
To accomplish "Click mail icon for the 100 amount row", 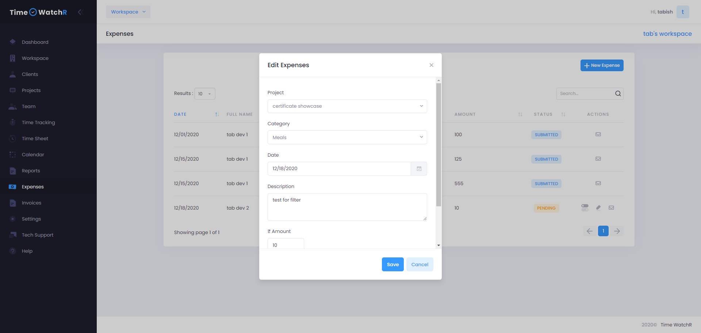I will tap(598, 134).
